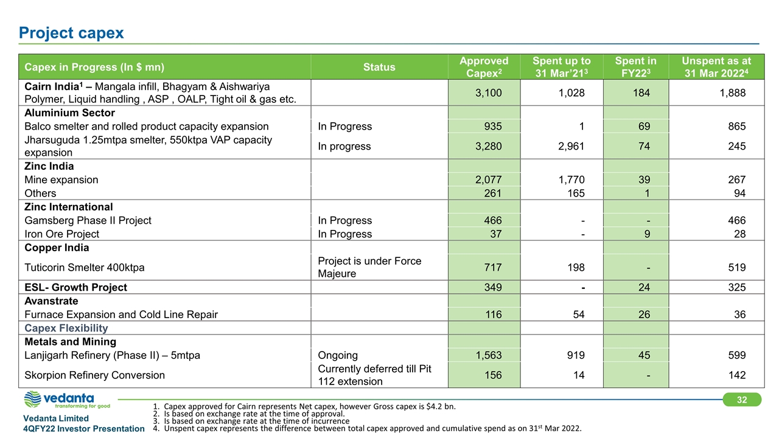Image resolution: width=779 pixels, height=438 pixels.
Task: Click the Lanjigarh Refinery Ongoing status cell
Action: pos(338,355)
